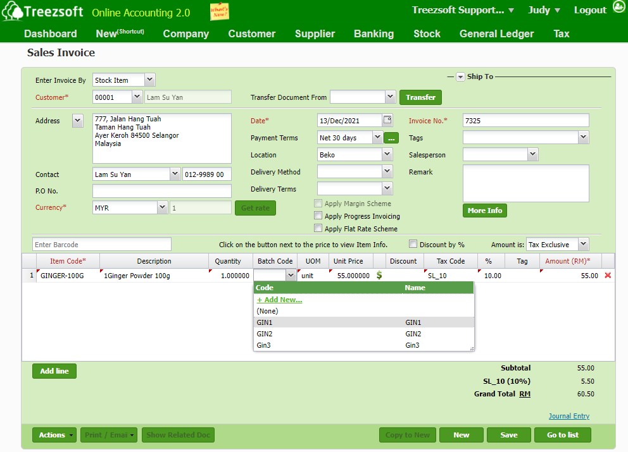Click the Treezsoft tree logo

point(13,12)
